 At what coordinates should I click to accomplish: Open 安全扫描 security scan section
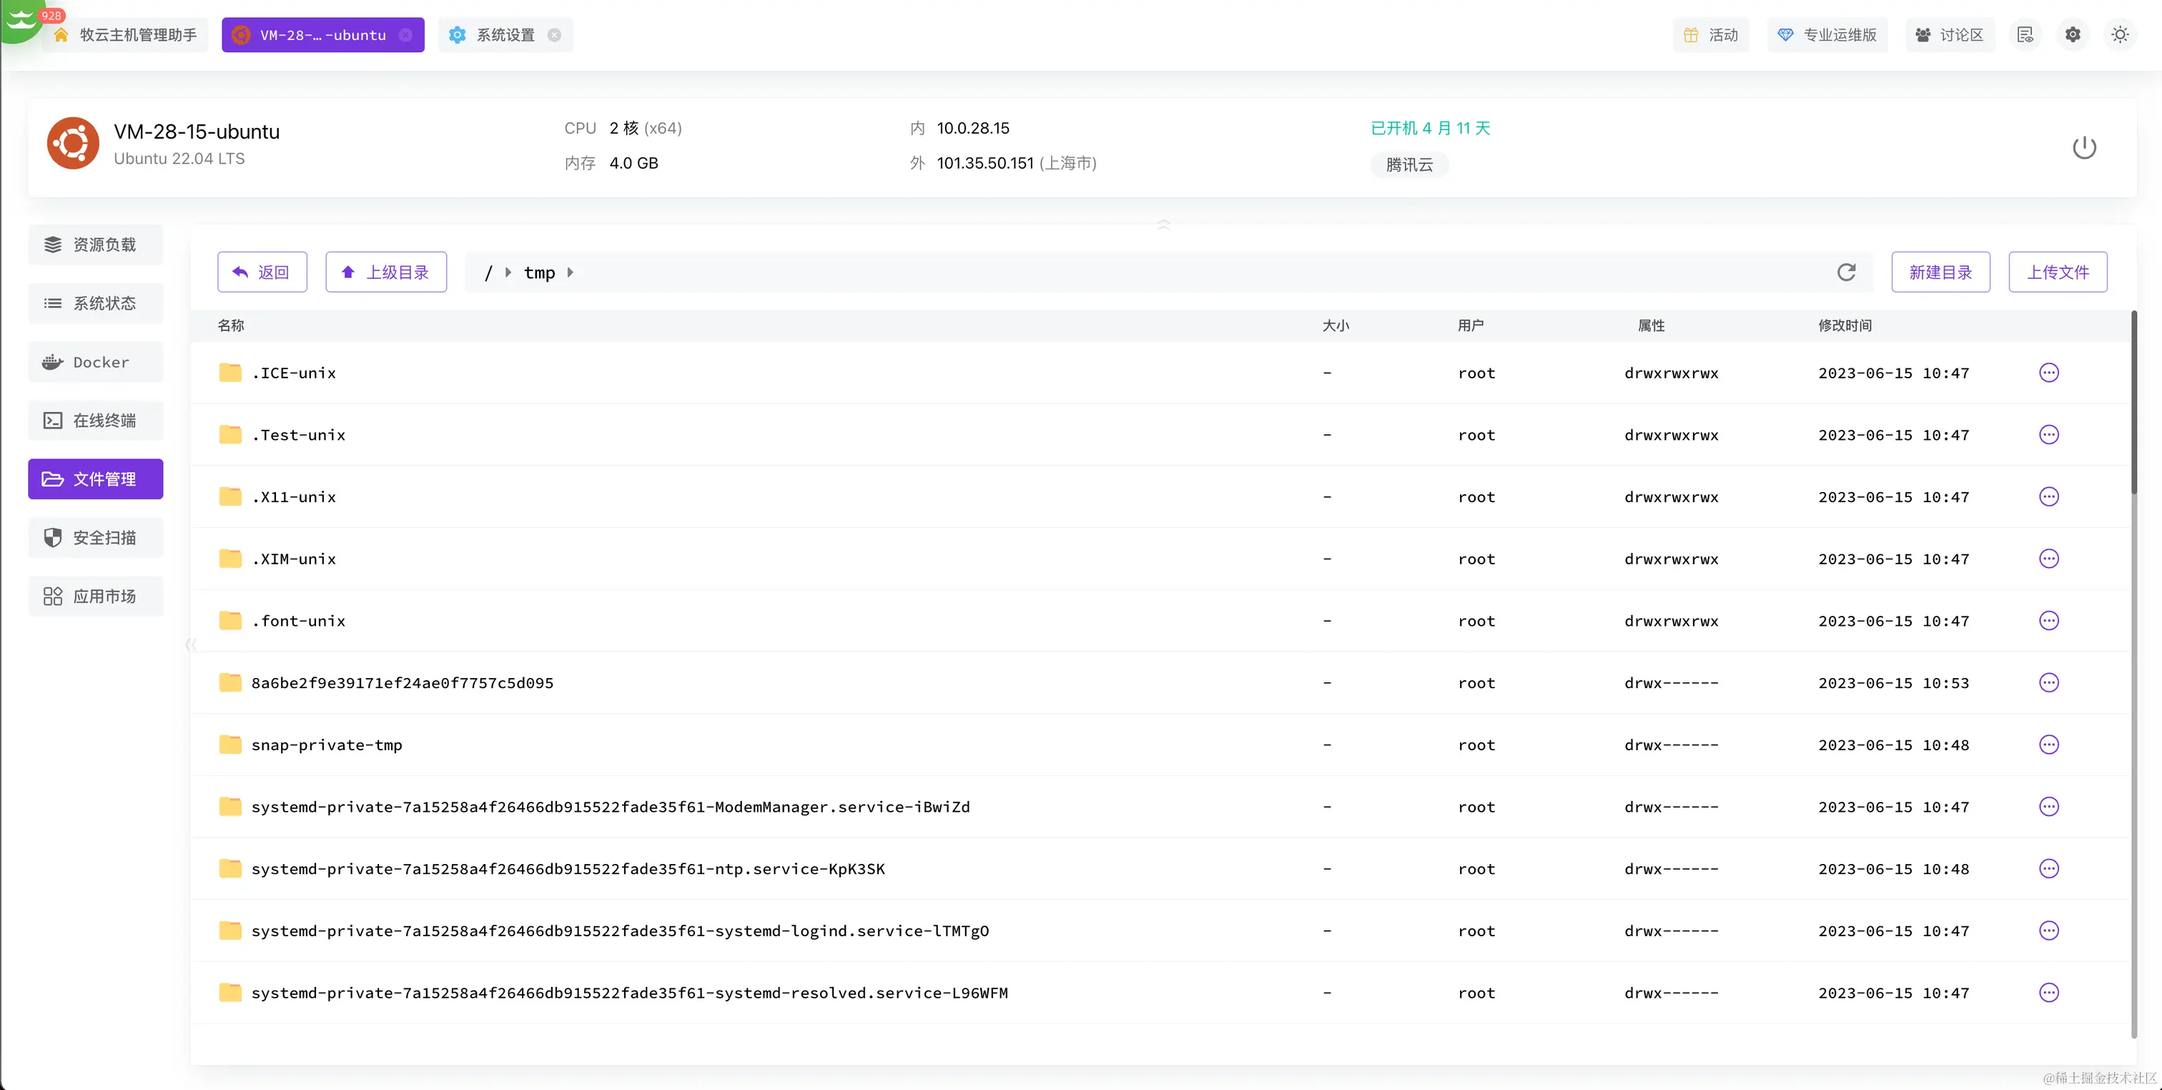click(x=96, y=537)
